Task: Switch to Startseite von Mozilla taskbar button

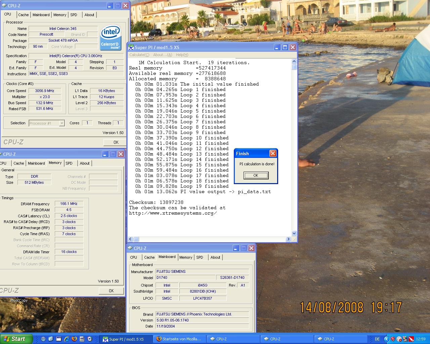Action: point(180,339)
